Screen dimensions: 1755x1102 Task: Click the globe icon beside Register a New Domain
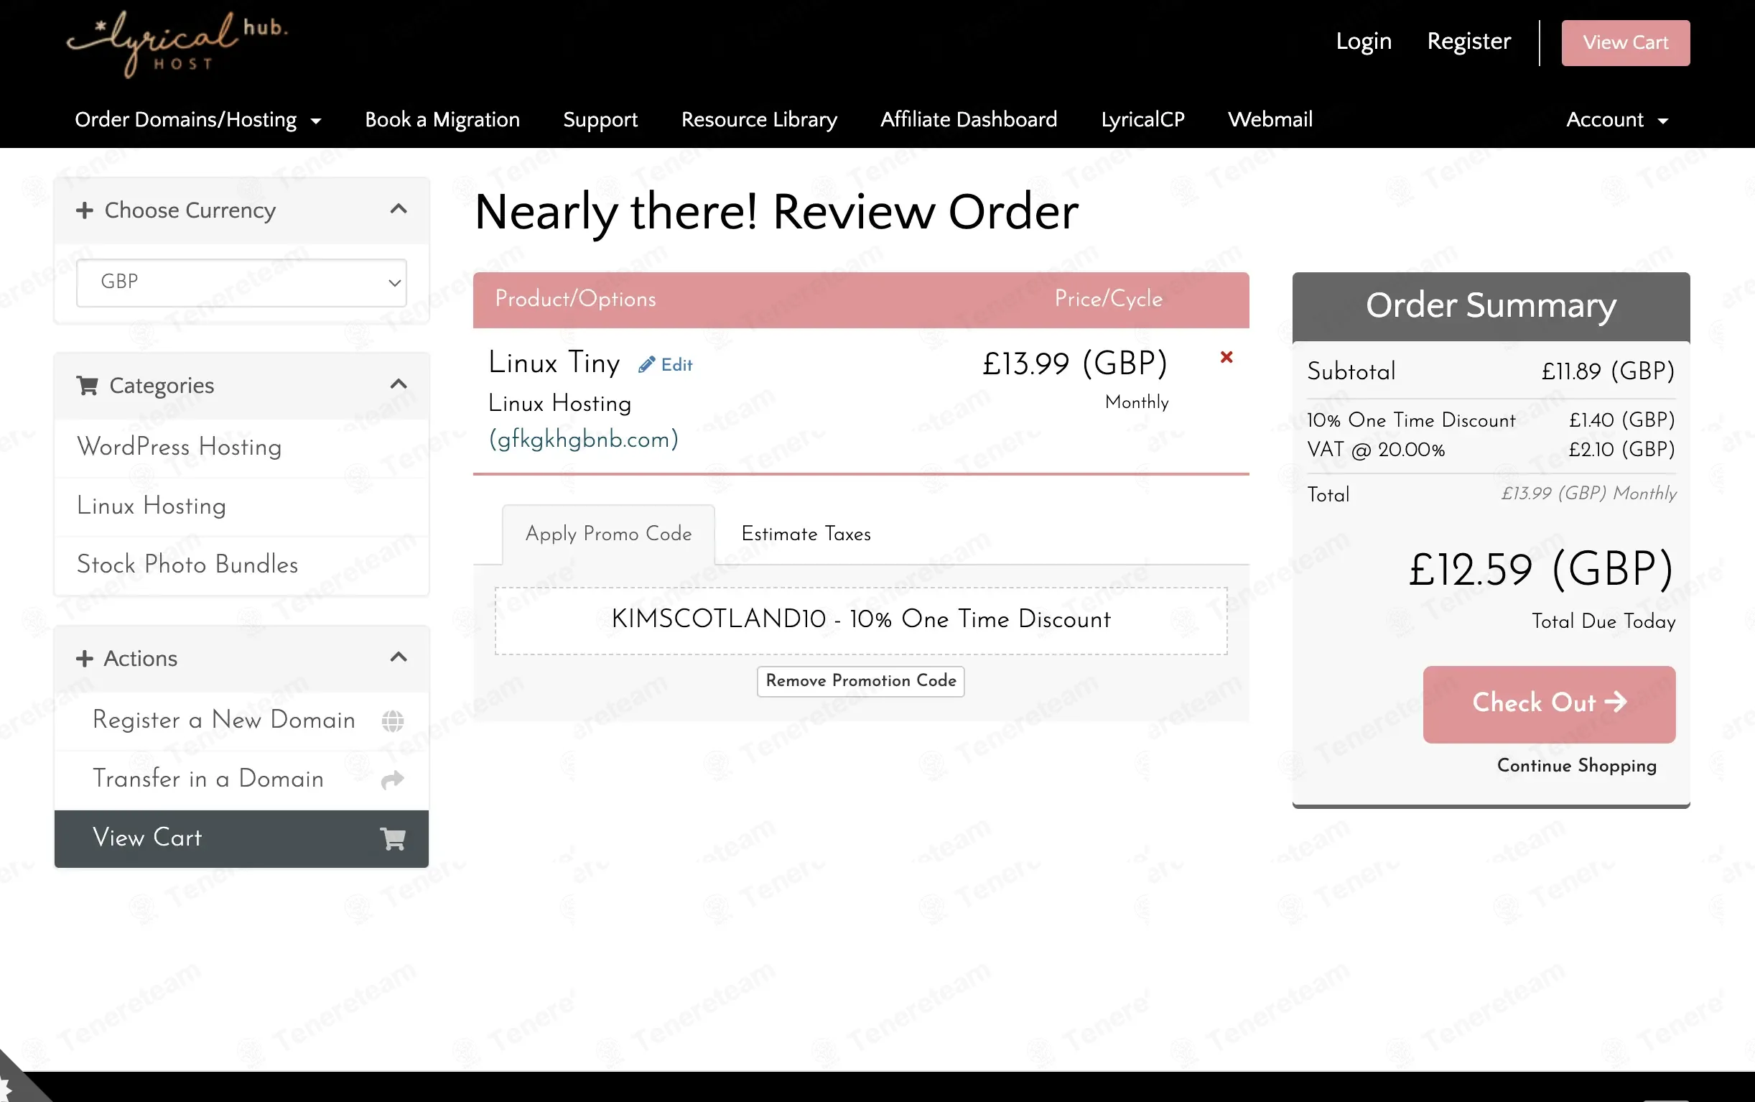[393, 721]
